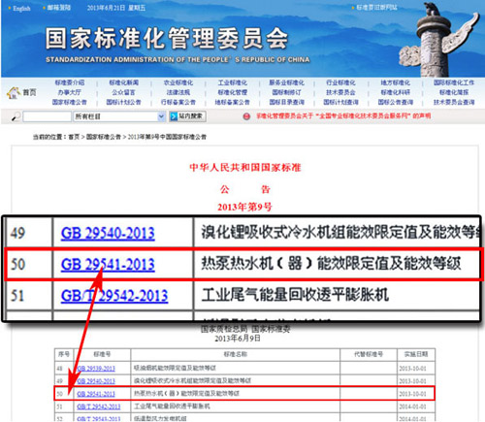Select 国标公告查询 in navigation
Viewport: 485px width, 422px height.
(395, 102)
